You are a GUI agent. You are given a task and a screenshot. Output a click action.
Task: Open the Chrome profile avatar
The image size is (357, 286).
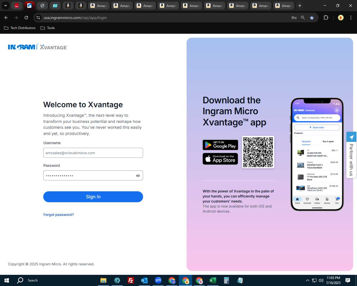341,18
